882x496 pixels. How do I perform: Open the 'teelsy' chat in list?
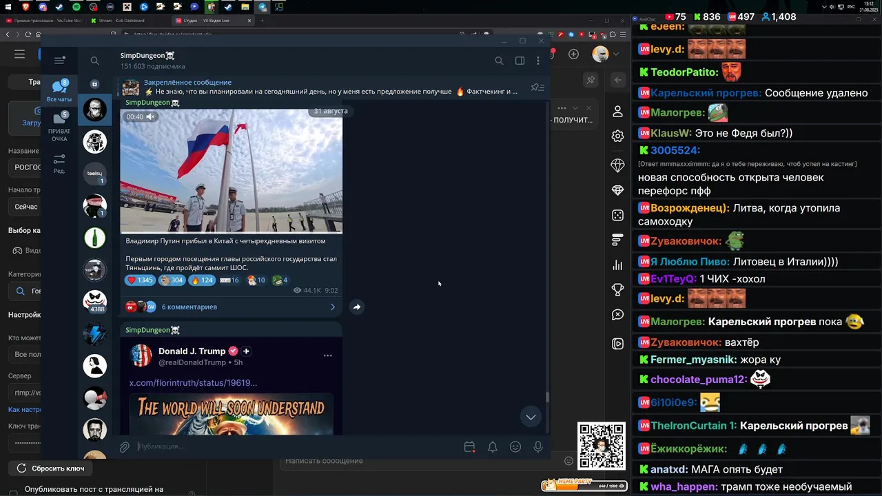[x=95, y=174]
